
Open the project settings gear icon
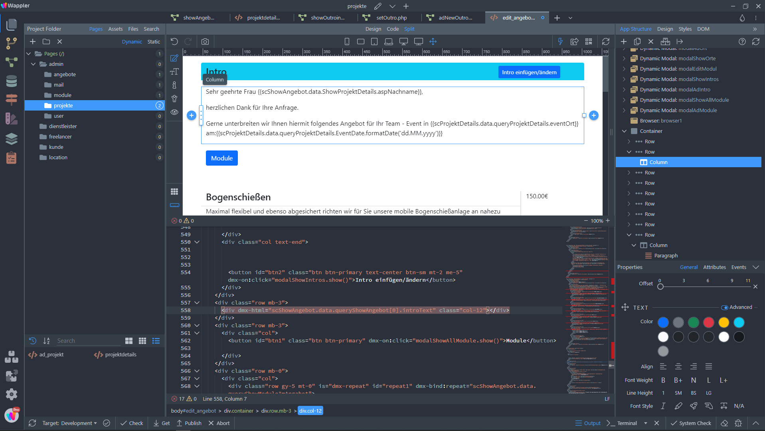[12, 394]
